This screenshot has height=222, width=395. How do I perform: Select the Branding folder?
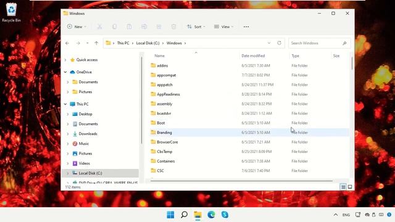coord(164,133)
